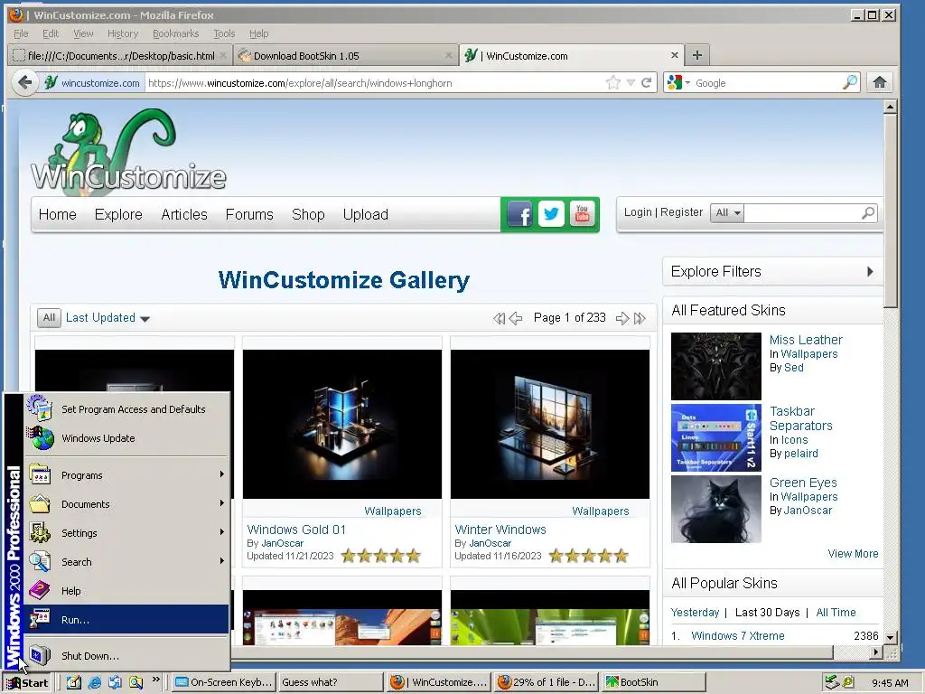
Task: Open the Firefox History menu
Action: (x=123, y=33)
